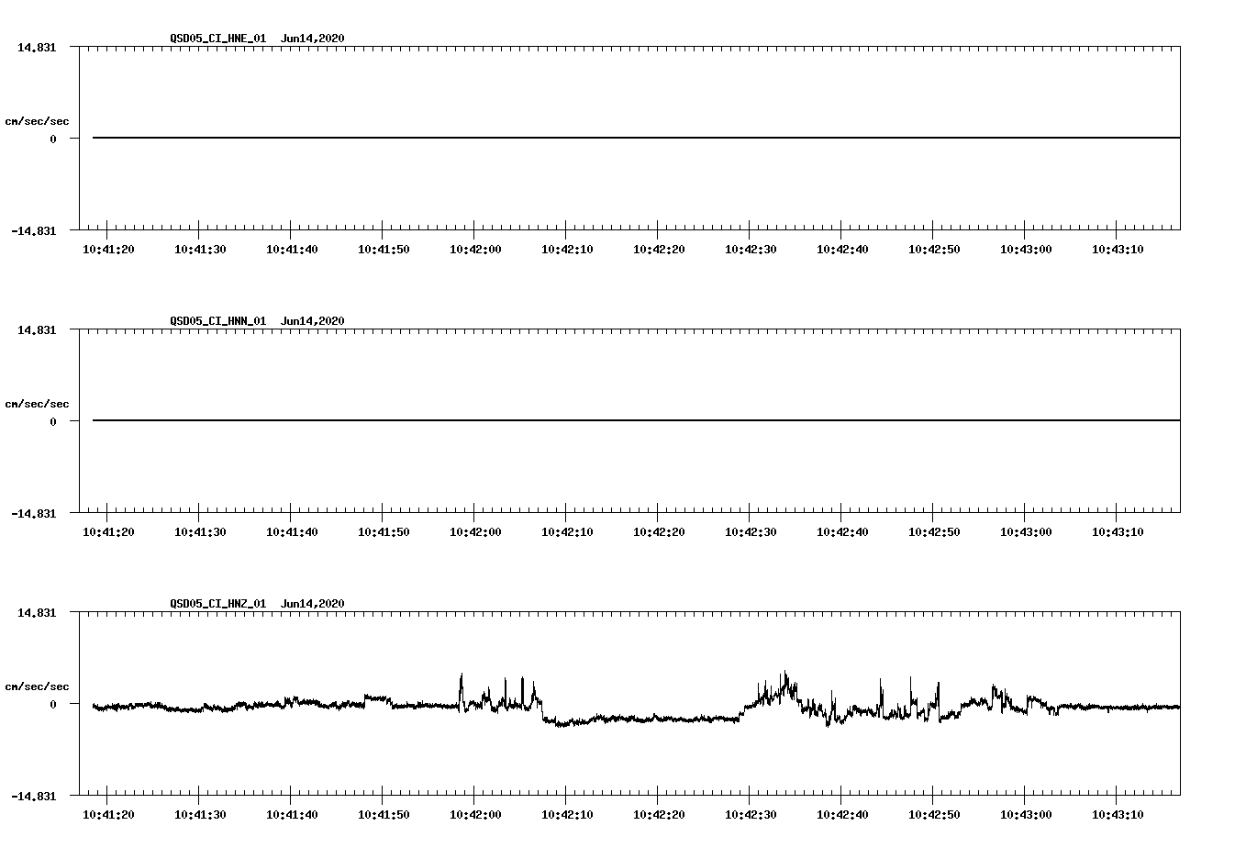The height and width of the screenshot is (848, 1246).
Task: Click the 10:43:00 time label under HNZ plot
Action: pyautogui.click(x=1026, y=814)
